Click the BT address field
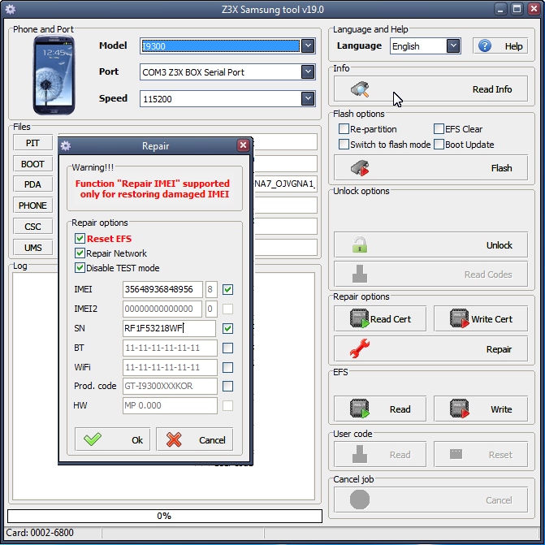 pyautogui.click(x=170, y=348)
